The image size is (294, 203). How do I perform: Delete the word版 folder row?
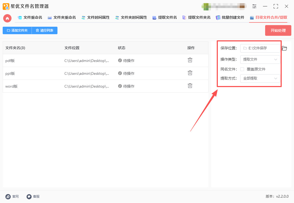[190, 86]
